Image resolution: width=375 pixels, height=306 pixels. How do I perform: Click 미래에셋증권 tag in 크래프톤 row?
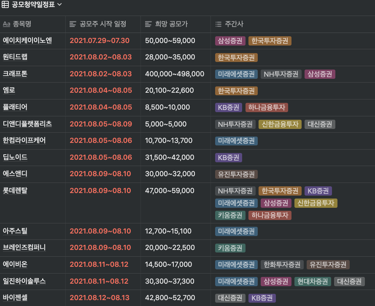click(236, 74)
